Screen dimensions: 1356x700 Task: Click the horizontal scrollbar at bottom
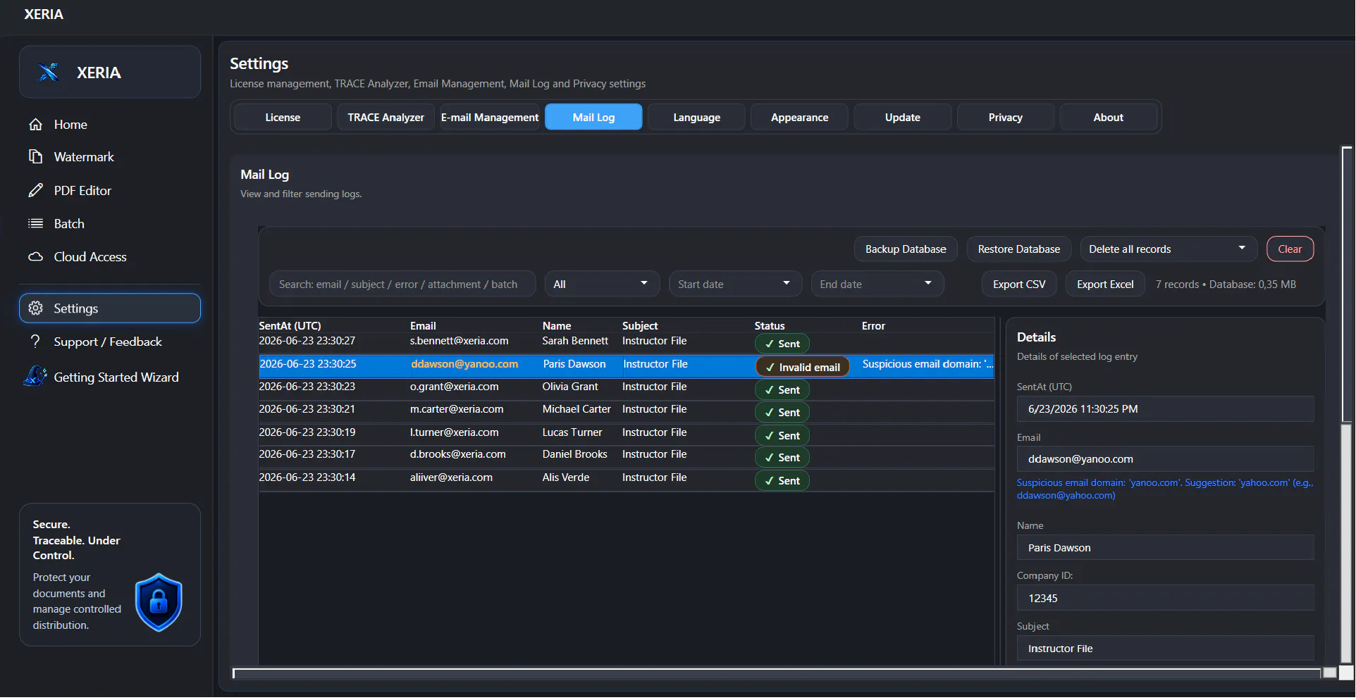coord(777,674)
